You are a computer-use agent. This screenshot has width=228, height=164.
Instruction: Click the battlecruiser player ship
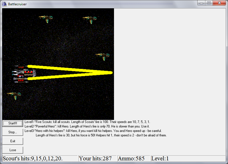click(x=24, y=74)
